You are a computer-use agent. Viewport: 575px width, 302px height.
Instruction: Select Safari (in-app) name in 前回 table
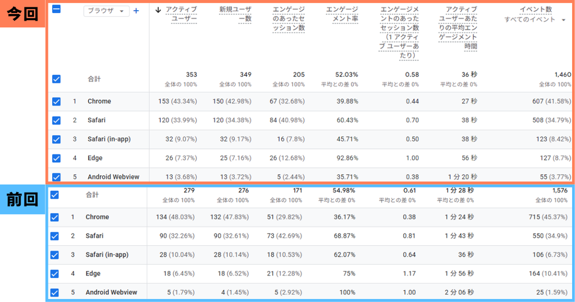pyautogui.click(x=107, y=255)
